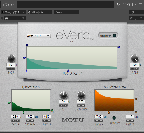The image size is (144, 133).
Task: Decrease Stereo value with minus button
Action: coord(132,69)
